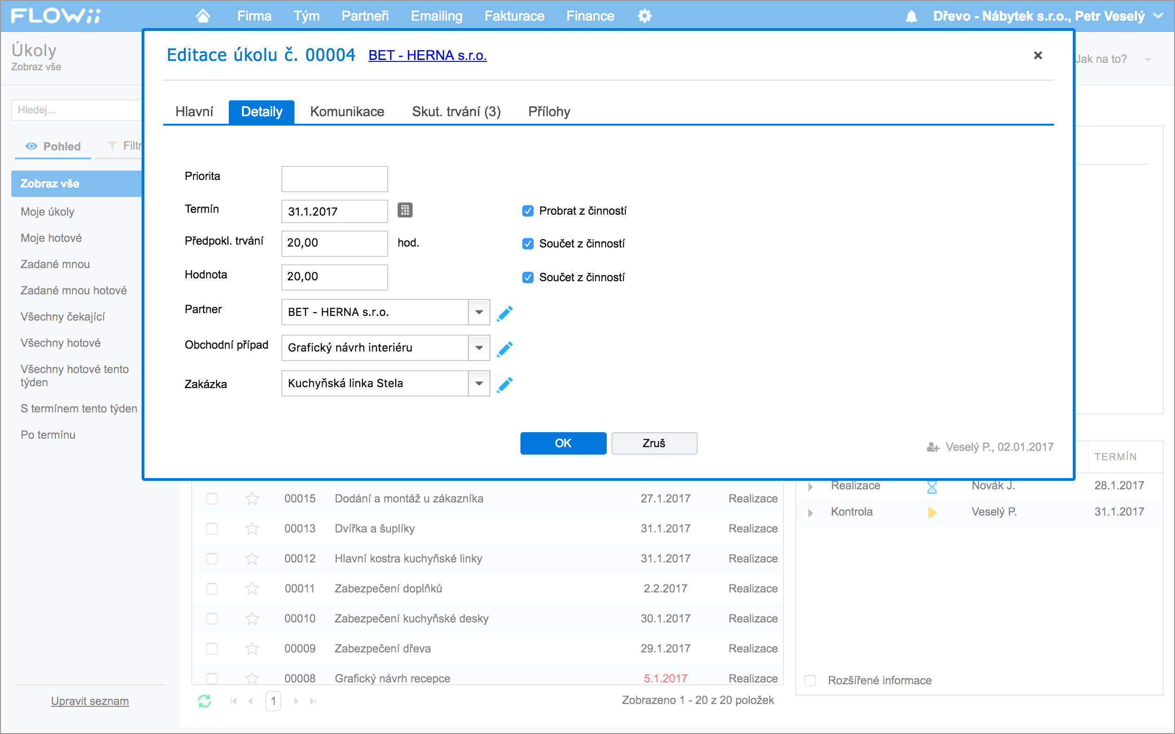Go to previous page of task list

pyautogui.click(x=250, y=701)
